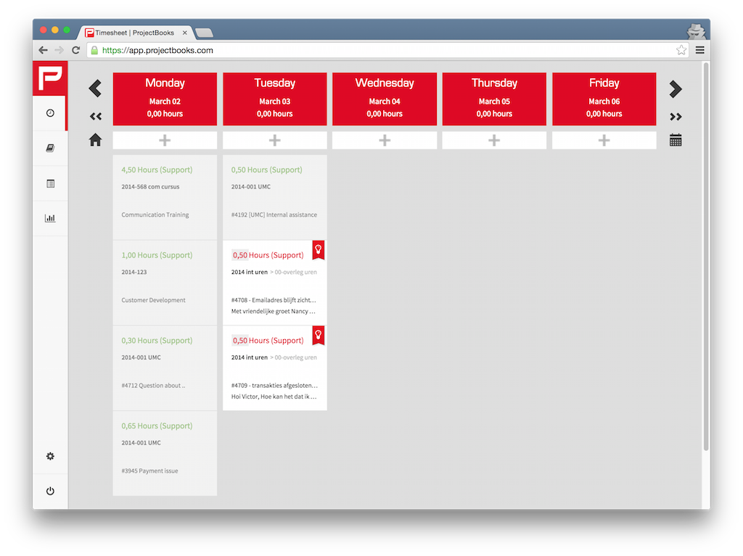
Task: Open the book icon in sidebar
Action: (x=50, y=149)
